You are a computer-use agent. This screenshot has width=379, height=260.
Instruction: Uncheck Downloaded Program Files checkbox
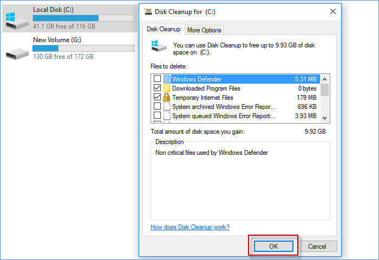click(x=157, y=87)
